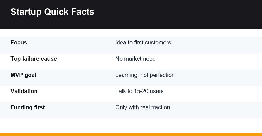Screen dimensions: 262x136
Task: Click the word Facts in the title
Action: click(83, 12)
